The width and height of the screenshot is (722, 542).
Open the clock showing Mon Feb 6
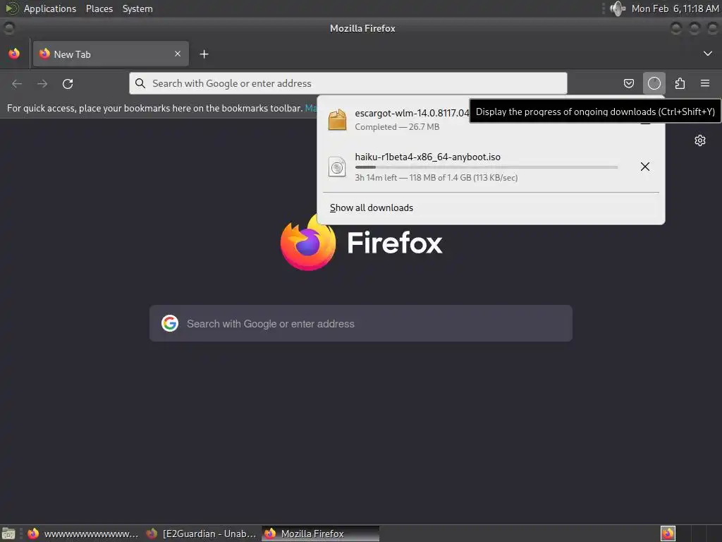(x=675, y=8)
